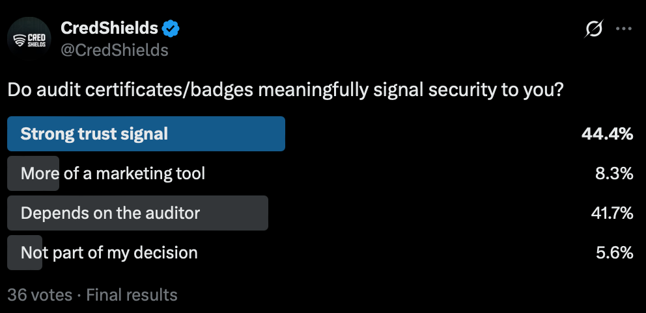The image size is (646, 313).
Task: Select the "Strong trust signal" poll label
Action: [94, 134]
